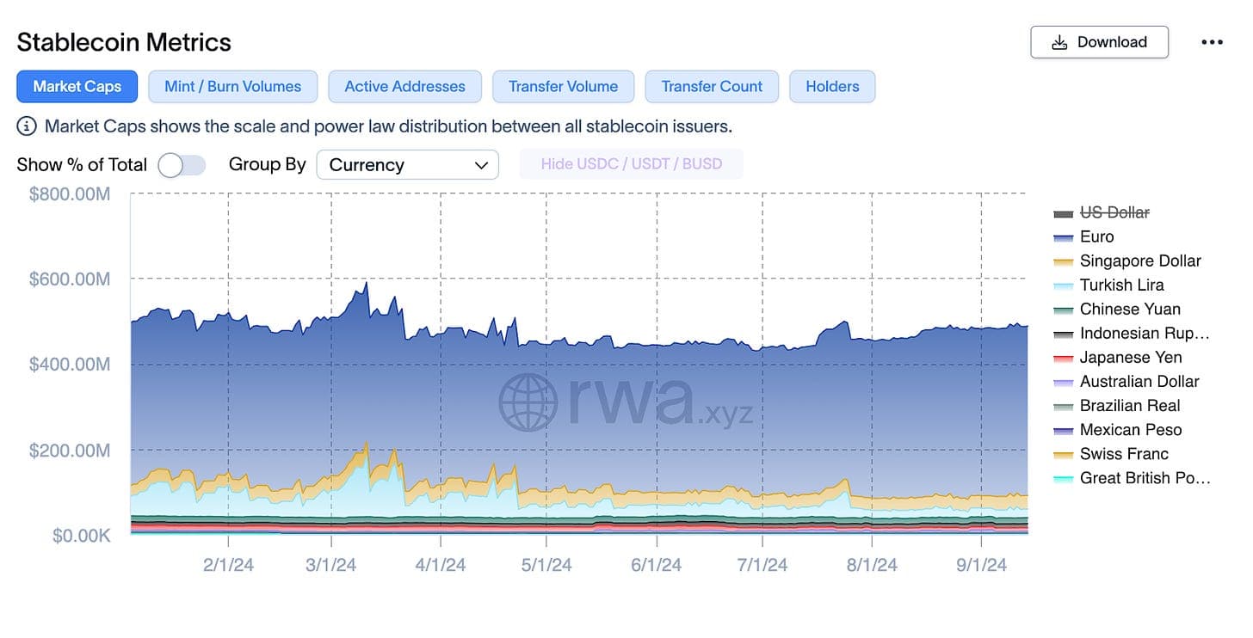This screenshot has height=638, width=1253.
Task: Open the Group By Currency dropdown
Action: tap(407, 164)
